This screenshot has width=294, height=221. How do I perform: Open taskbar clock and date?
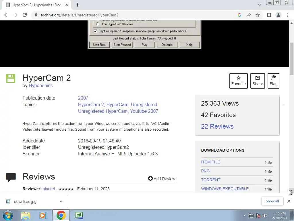coord(280,216)
